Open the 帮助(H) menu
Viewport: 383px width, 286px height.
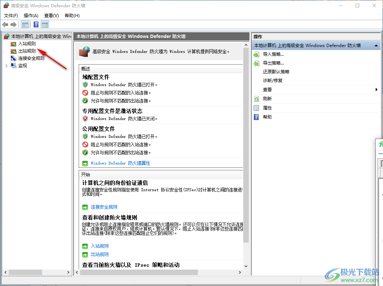[x=72, y=16]
